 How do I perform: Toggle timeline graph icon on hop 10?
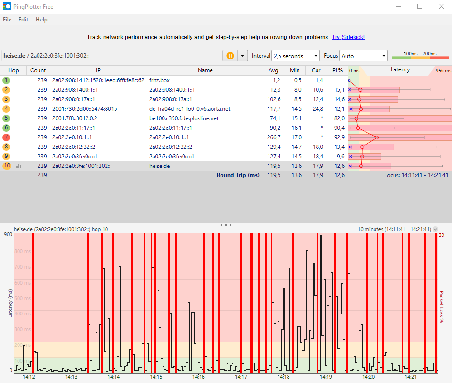[19, 166]
